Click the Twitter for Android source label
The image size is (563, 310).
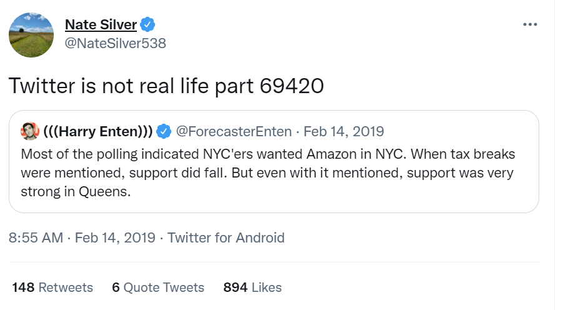pos(226,237)
